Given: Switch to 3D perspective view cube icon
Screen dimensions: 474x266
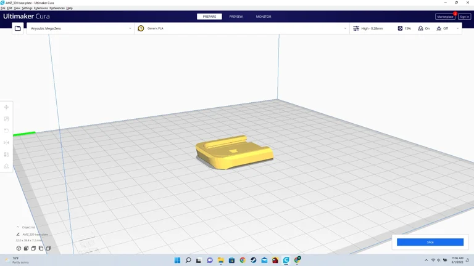Looking at the screenshot, I should (x=19, y=248).
